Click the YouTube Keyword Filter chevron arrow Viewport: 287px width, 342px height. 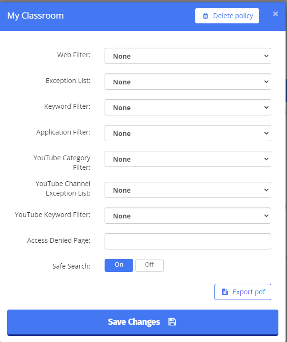(x=266, y=216)
